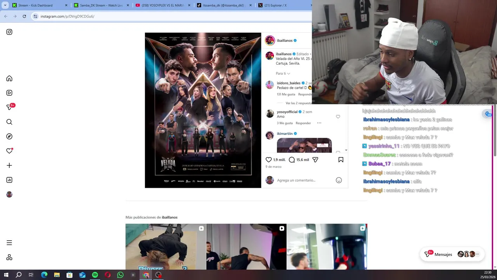The height and width of the screenshot is (280, 497).
Task: Open the GIF in ikimartiin's comment
Action: 304,145
